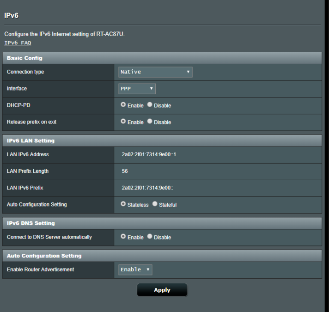329x312 pixels.
Task: Enable Connect to DNS Server automatically
Action: [x=123, y=237]
